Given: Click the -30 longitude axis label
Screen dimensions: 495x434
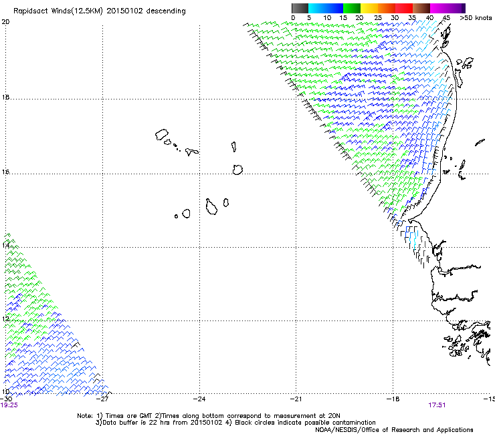Looking at the screenshot, I should [6, 399].
